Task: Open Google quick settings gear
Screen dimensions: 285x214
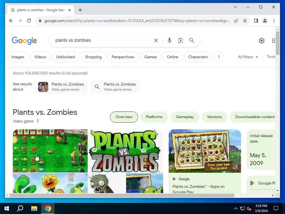Action: [262, 41]
